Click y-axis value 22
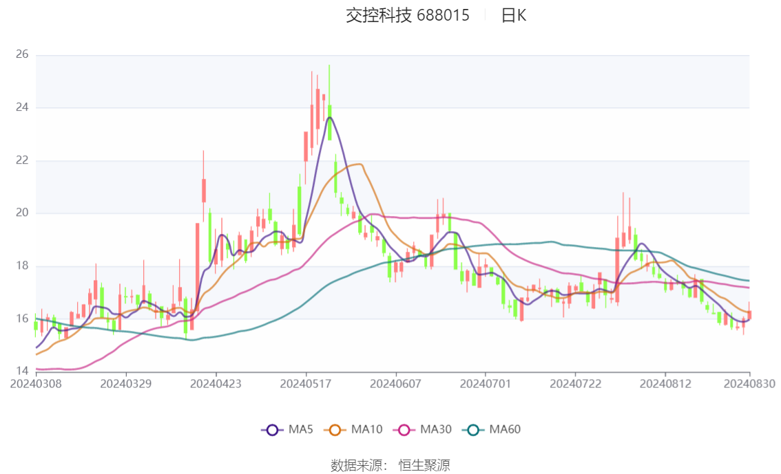The width and height of the screenshot is (781, 474). tap(22, 160)
